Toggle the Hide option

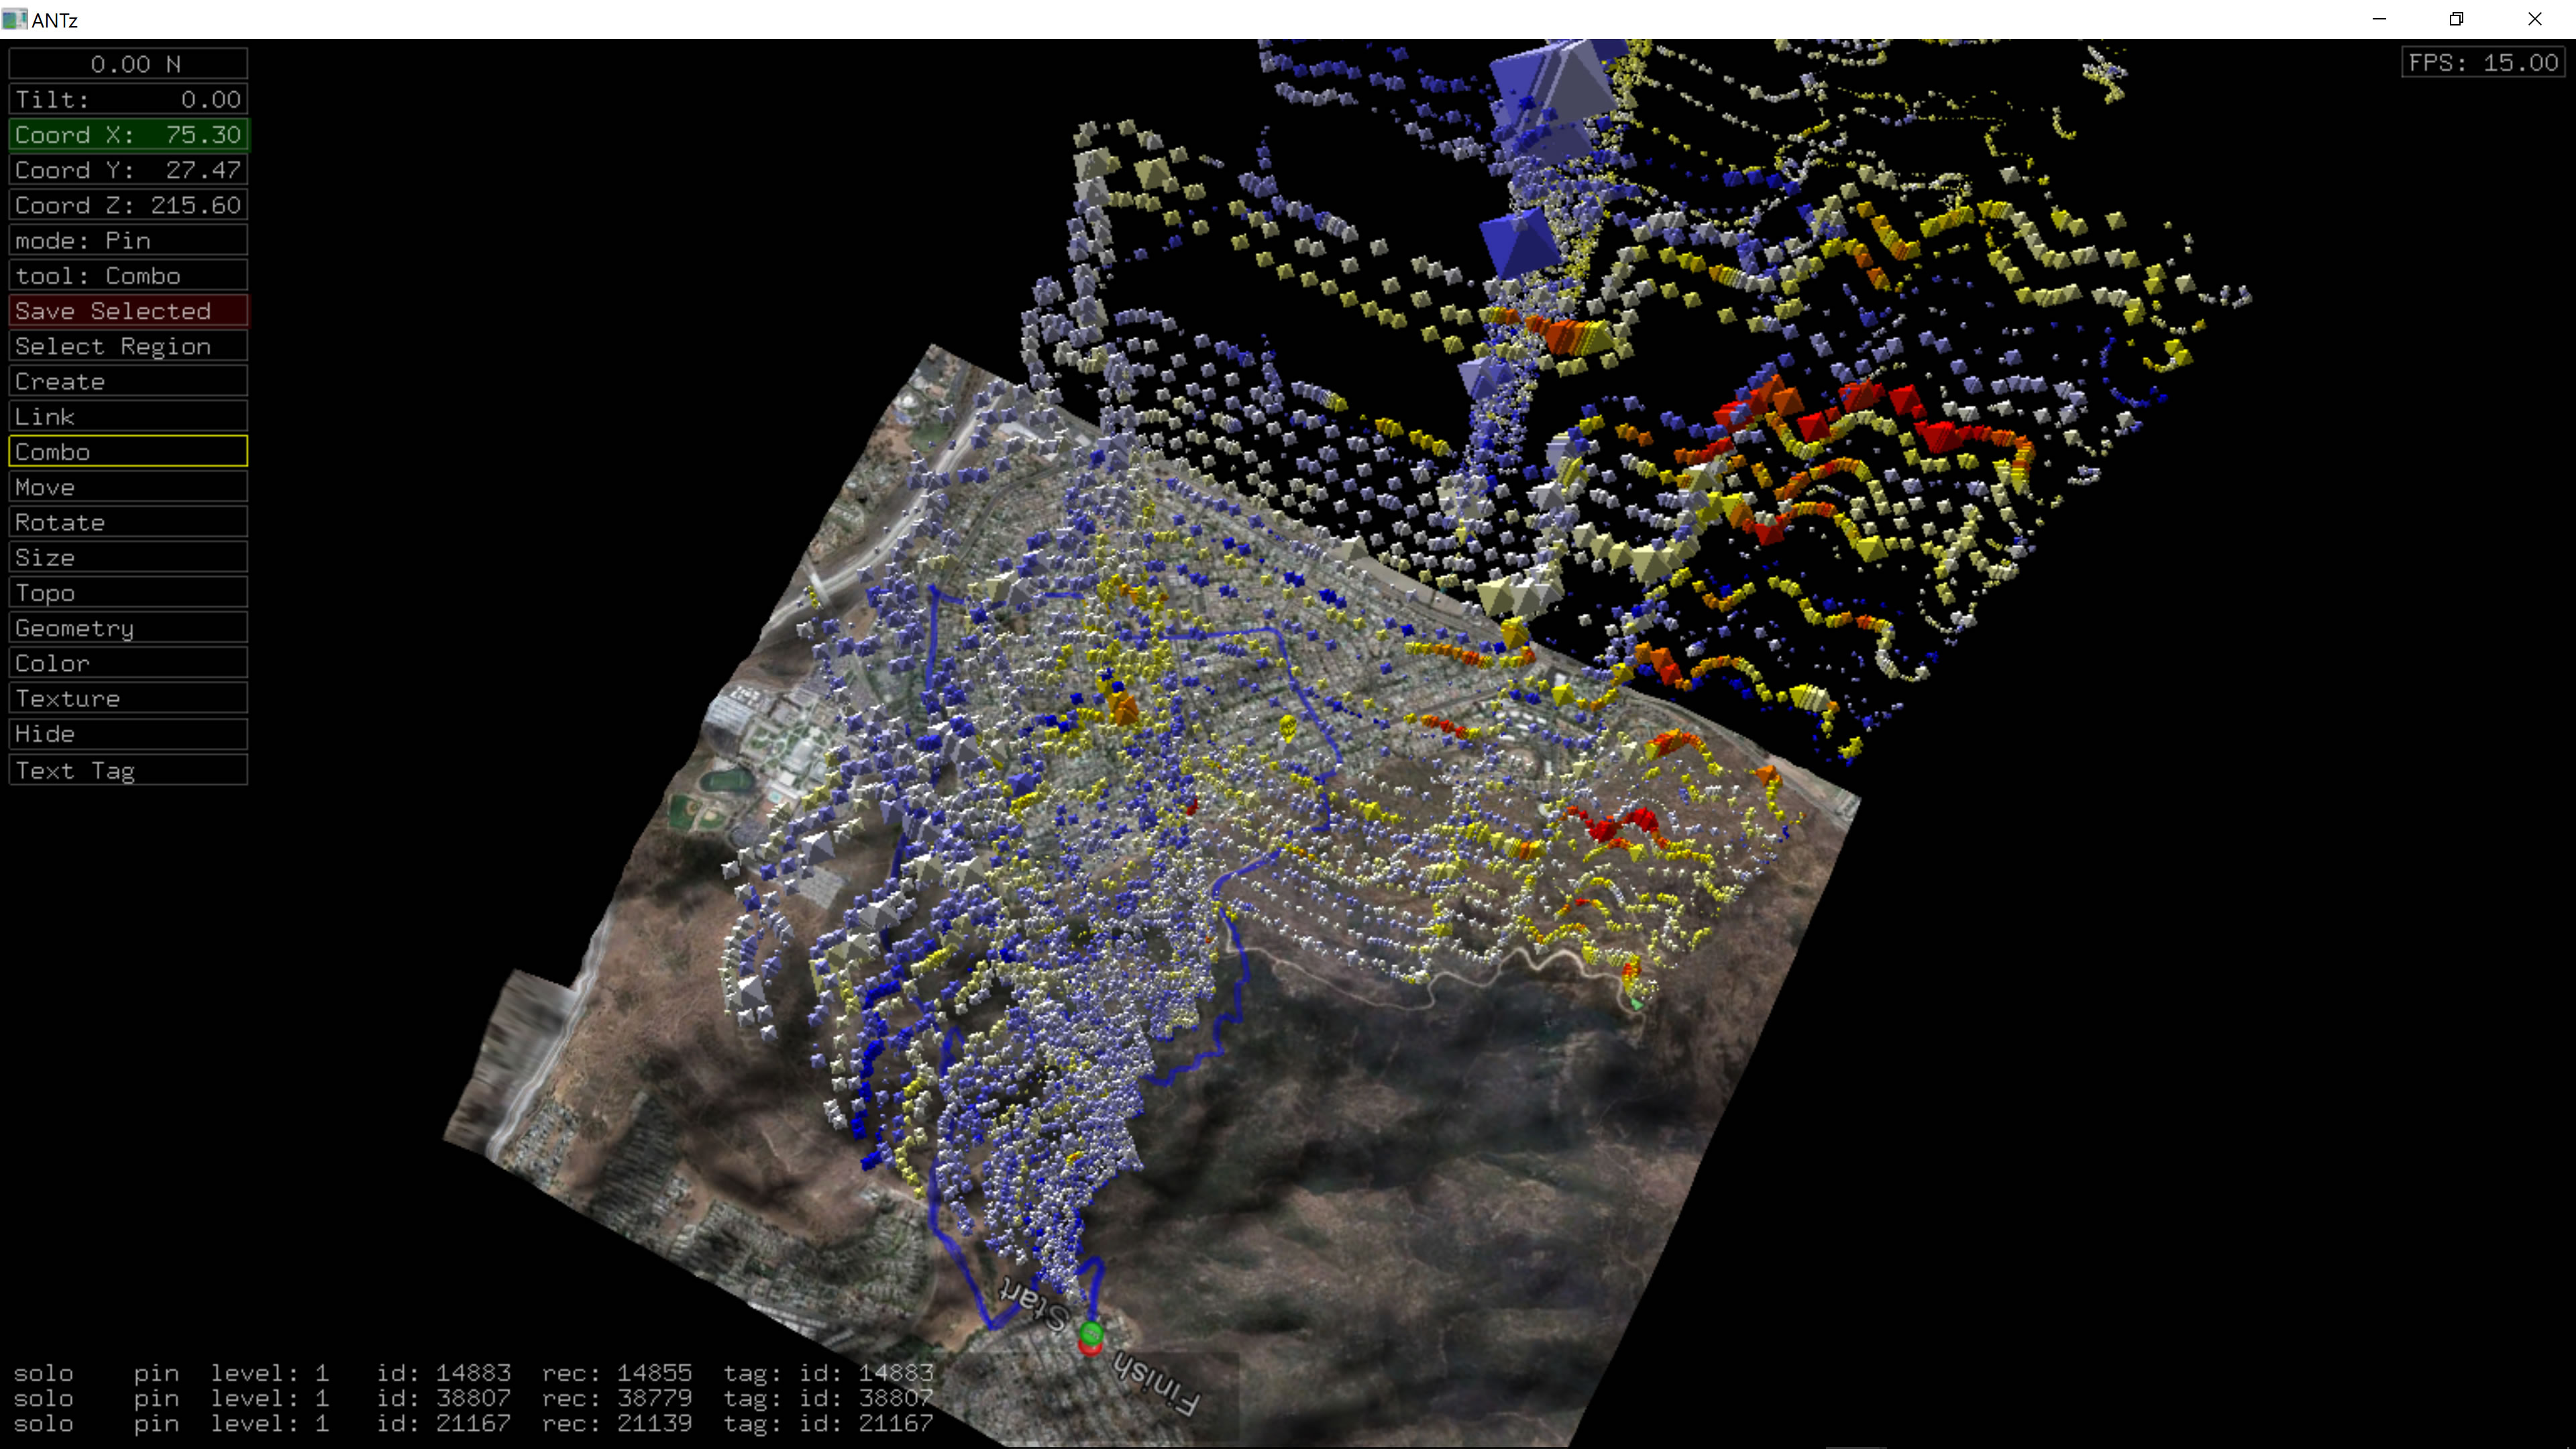pos(128,734)
